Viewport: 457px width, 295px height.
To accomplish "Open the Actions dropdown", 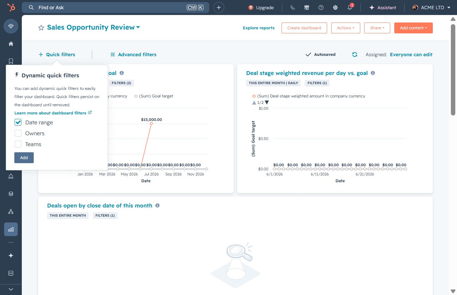I will [346, 28].
